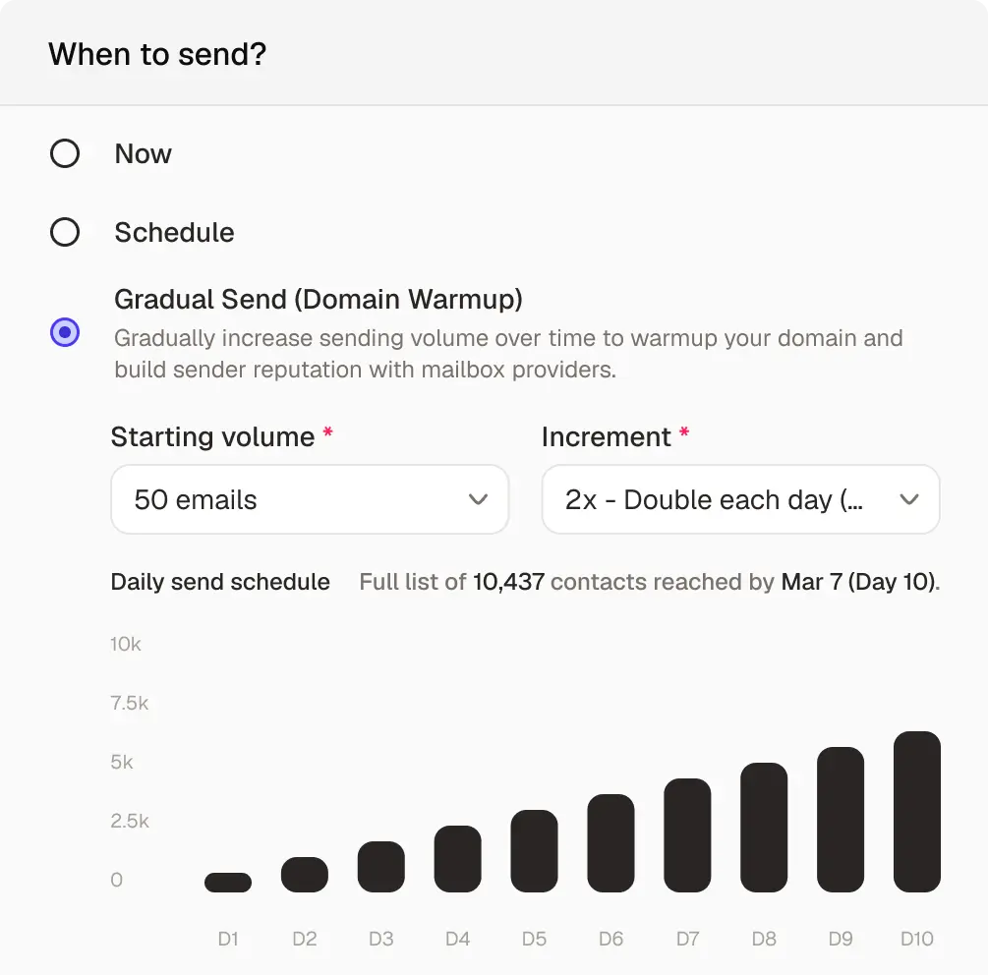Select the Now radio button

pos(65,154)
